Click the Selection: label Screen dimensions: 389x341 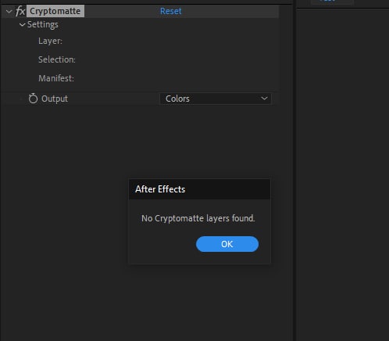click(x=57, y=59)
